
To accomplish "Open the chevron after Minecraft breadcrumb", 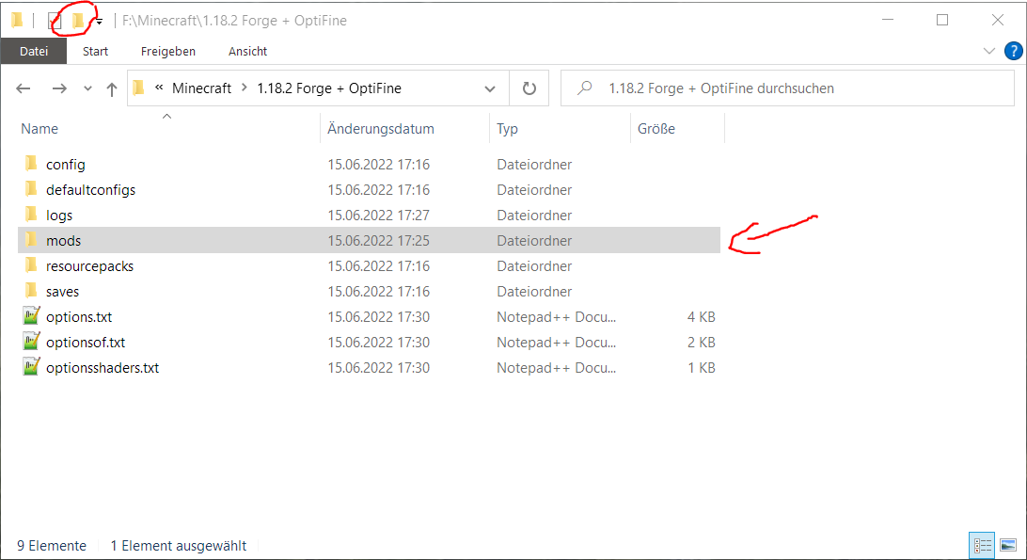I will [x=245, y=88].
